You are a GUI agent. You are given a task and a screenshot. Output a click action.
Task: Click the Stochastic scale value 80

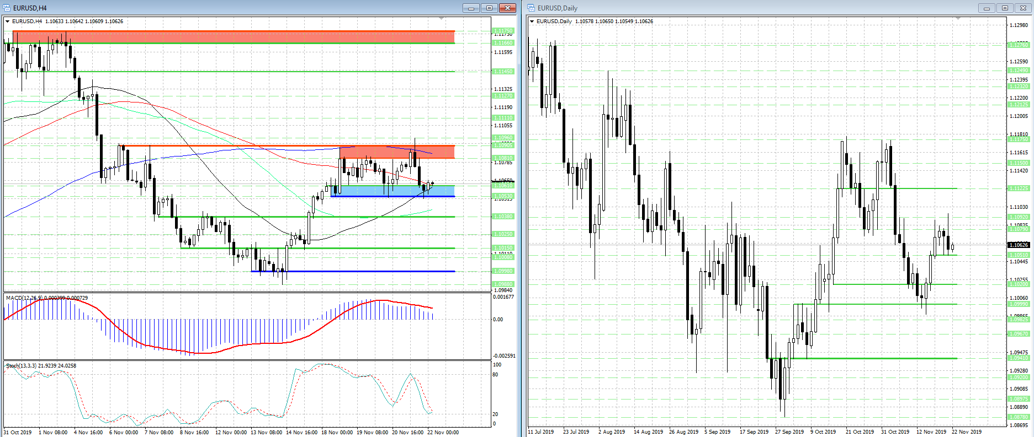click(x=495, y=375)
